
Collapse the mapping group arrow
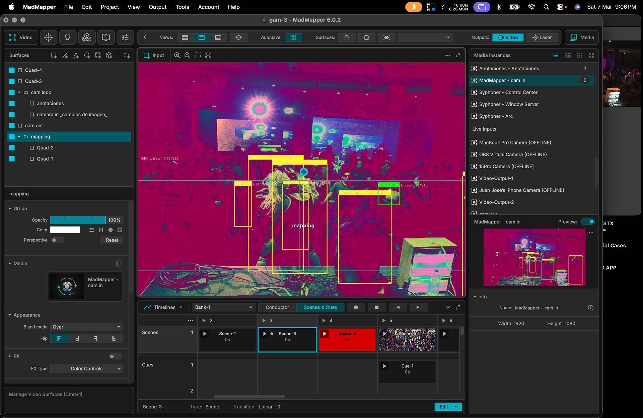point(19,136)
